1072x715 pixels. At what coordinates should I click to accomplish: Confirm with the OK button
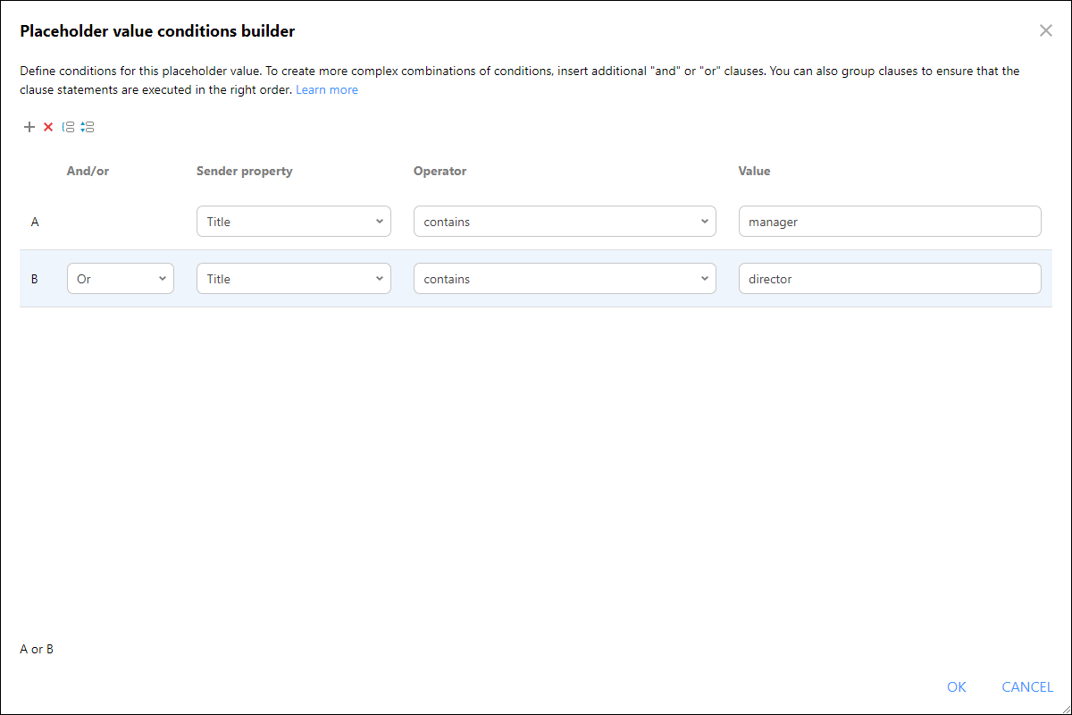pos(957,686)
